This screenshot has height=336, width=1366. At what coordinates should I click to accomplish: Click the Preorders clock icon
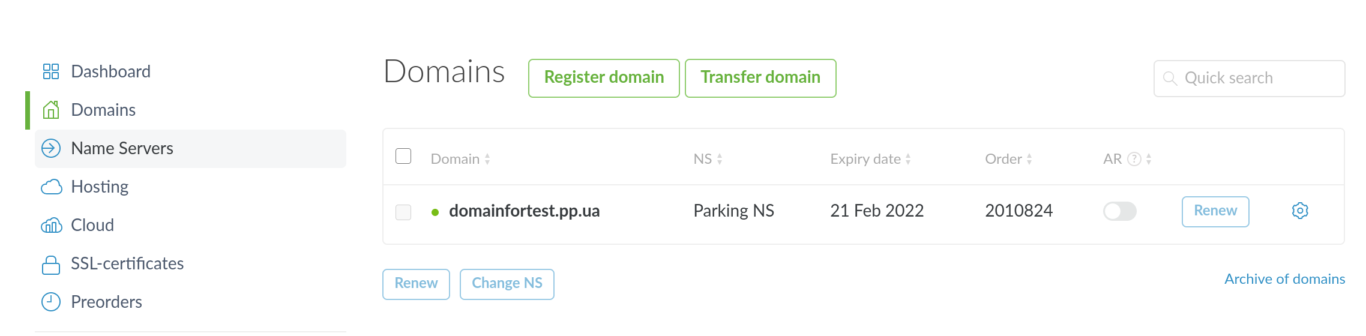click(x=51, y=302)
